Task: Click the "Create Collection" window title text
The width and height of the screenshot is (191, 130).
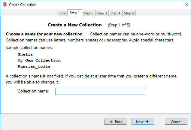Action: pos(23,5)
